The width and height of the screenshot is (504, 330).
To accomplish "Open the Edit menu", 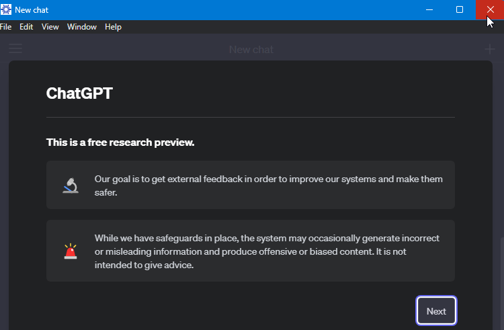I will [x=26, y=27].
